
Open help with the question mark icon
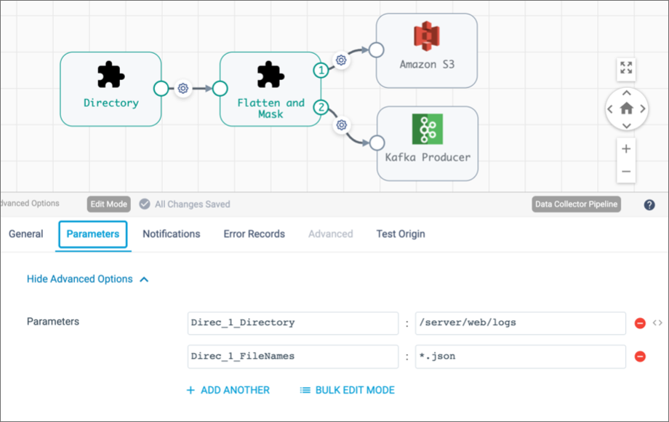click(649, 204)
